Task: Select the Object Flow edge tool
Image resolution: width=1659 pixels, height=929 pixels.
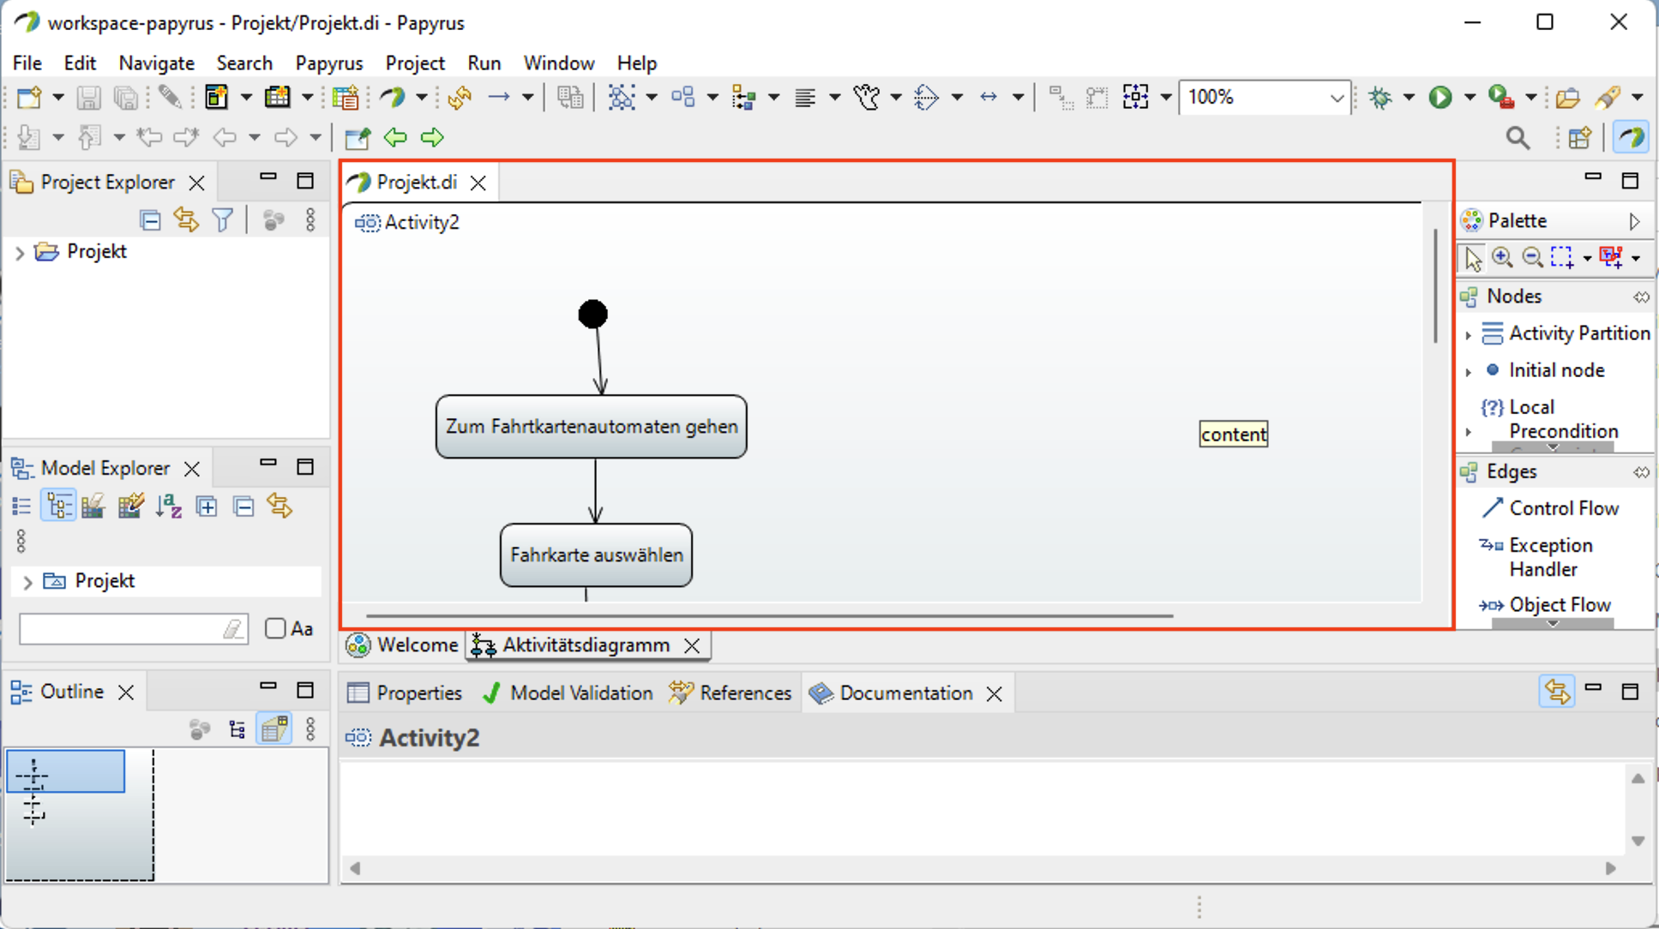Action: click(x=1560, y=604)
